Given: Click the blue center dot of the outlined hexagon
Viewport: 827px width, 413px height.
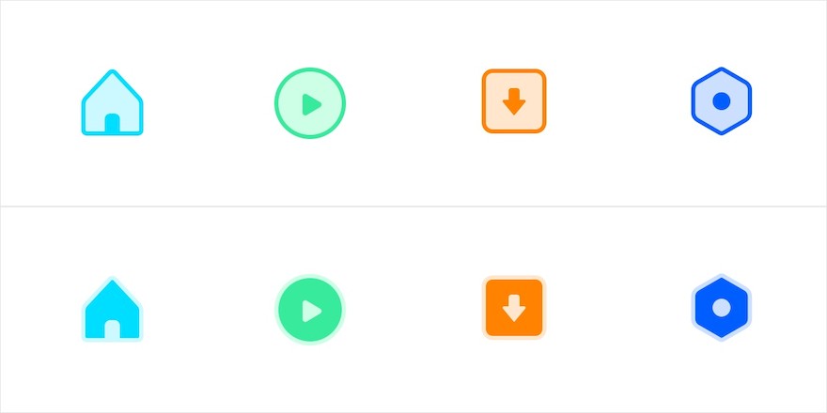Looking at the screenshot, I should [721, 101].
